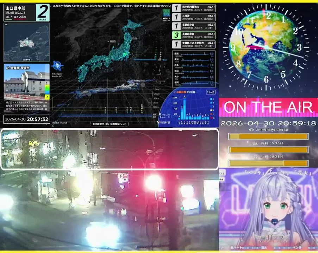The width and height of the screenshot is (318, 253).
Task: Click the icon beside 秒針(60秒) label
Action: (x=255, y=156)
